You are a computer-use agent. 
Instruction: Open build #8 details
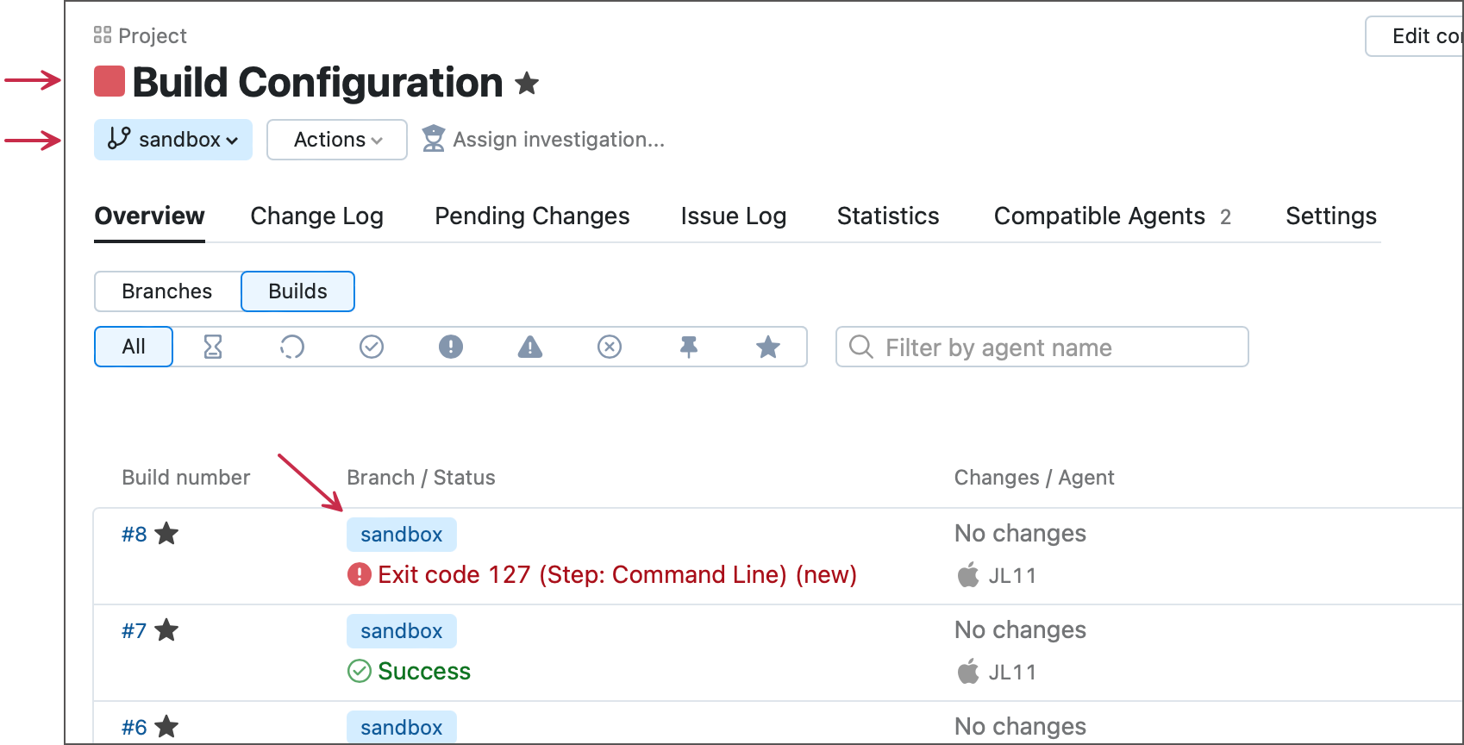click(x=134, y=533)
